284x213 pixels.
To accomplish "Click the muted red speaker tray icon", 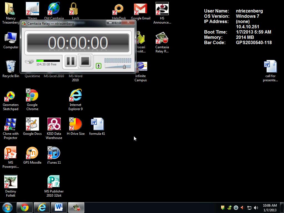I will pyautogui.click(x=242, y=208).
